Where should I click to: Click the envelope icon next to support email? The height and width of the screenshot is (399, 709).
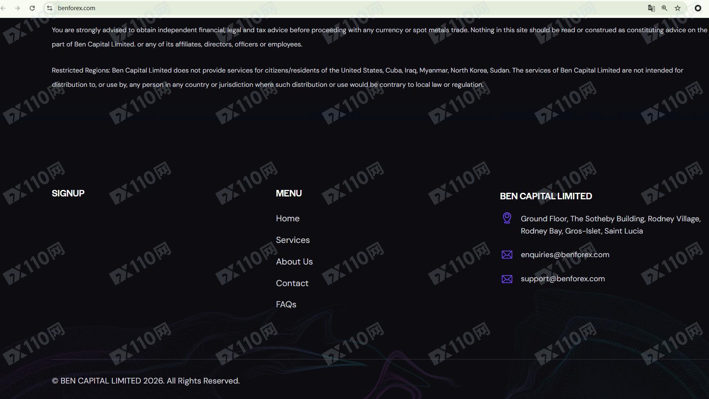coord(507,279)
